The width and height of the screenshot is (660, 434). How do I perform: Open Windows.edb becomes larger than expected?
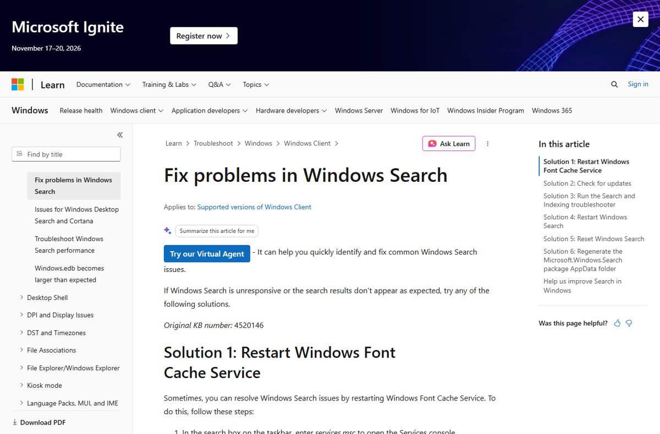[69, 274]
